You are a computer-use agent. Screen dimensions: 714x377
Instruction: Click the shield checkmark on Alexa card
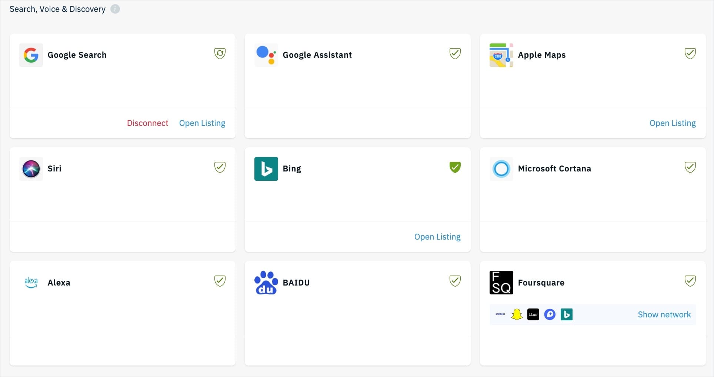point(220,281)
